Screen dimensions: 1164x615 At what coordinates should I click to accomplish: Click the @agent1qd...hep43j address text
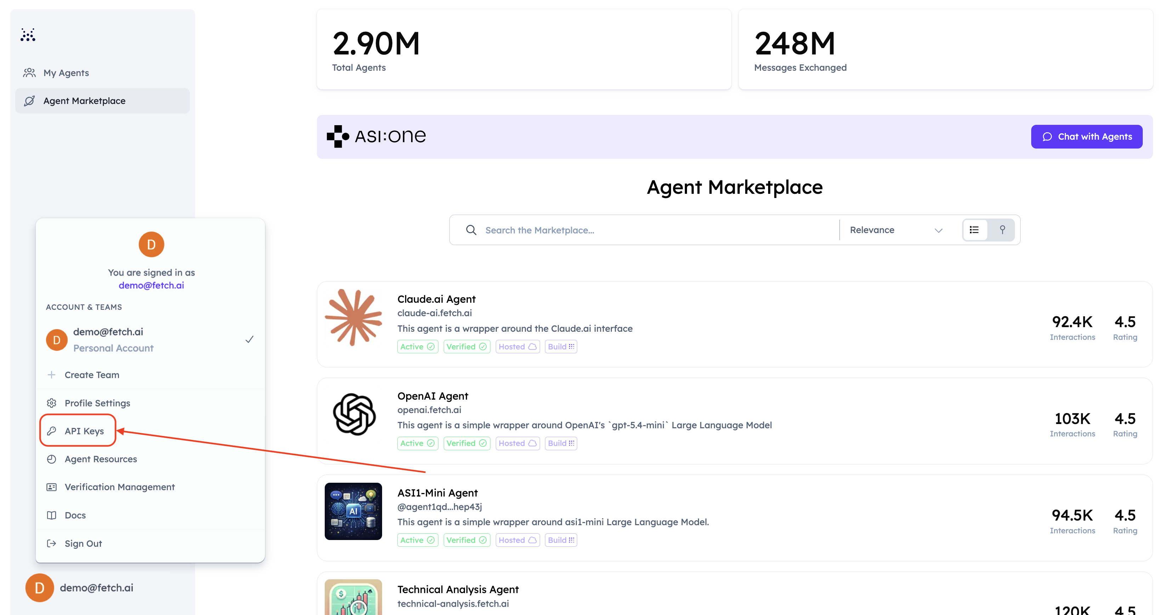pyautogui.click(x=439, y=507)
